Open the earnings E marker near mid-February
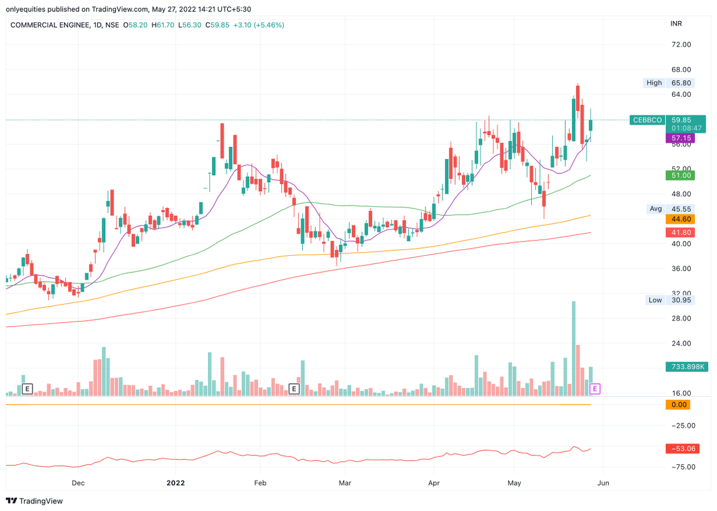Screen dimensions: 717x511 point(293,389)
